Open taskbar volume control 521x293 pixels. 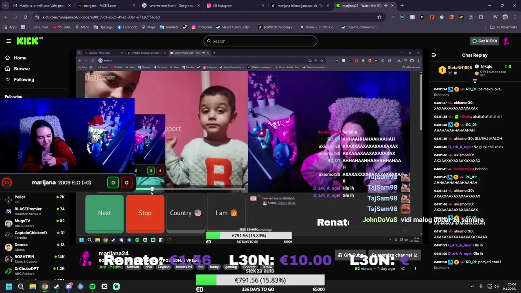[x=496, y=286]
